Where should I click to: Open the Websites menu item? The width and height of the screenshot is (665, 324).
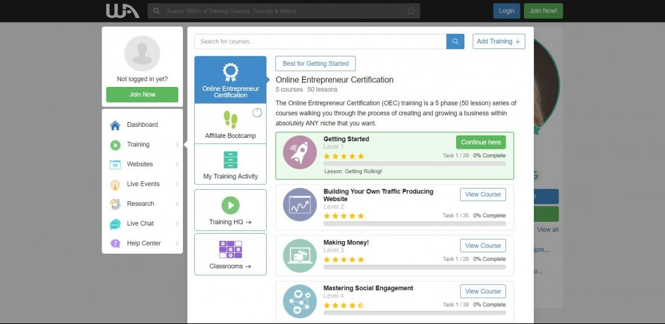(x=142, y=165)
